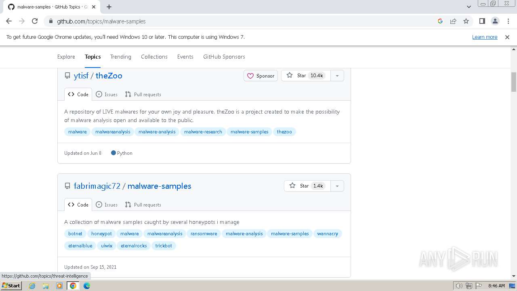Viewport: 517px width, 291px height.
Task: Click the site lock icon
Action: (50, 21)
